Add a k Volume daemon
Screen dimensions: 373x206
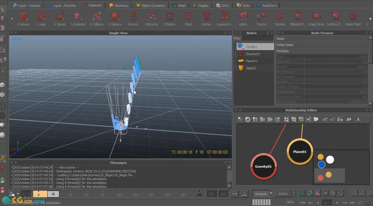click(x=23, y=19)
